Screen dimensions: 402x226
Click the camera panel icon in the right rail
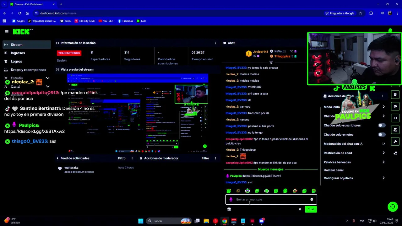pos(395,130)
